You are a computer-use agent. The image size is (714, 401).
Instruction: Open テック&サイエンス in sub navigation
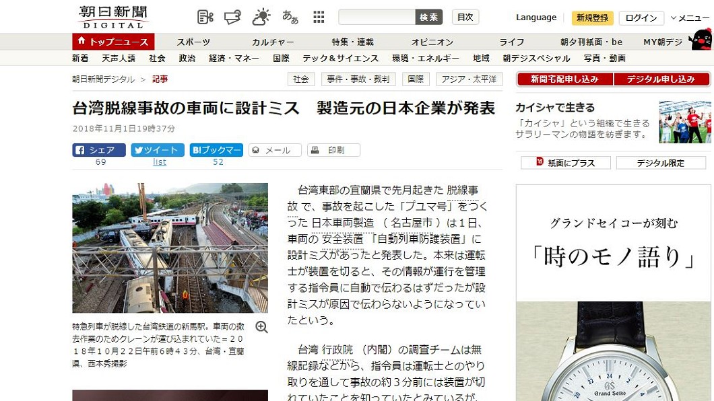(341, 58)
